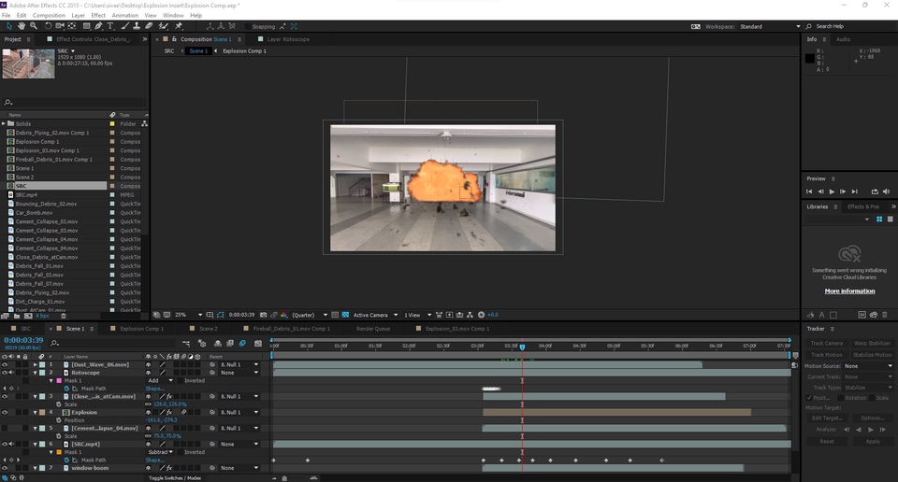
Task: Select the Clone Stamp tool
Action: click(x=137, y=26)
